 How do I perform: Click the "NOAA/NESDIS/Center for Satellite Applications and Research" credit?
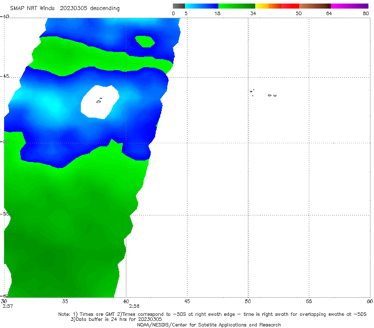(209, 325)
